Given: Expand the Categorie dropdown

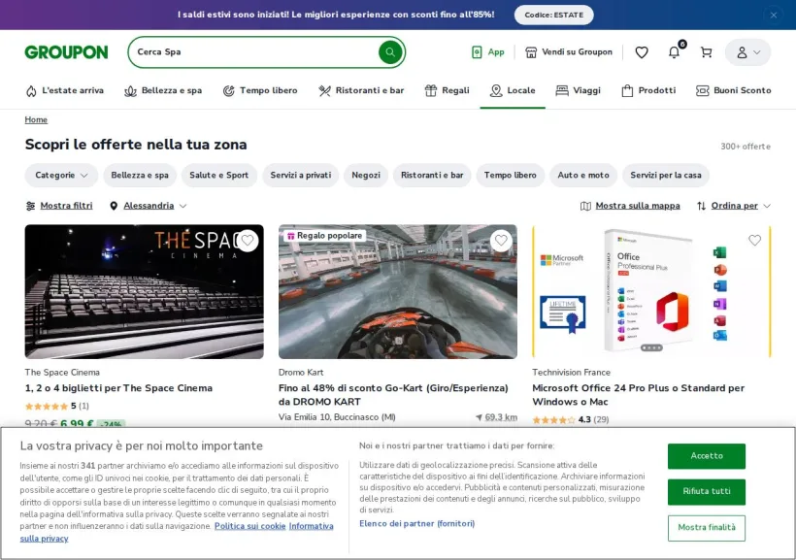Looking at the screenshot, I should pos(61,175).
